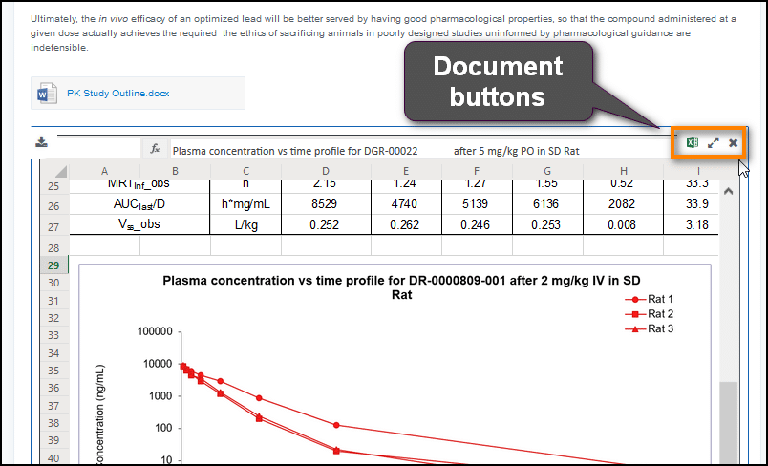Image resolution: width=768 pixels, height=466 pixels.
Task: Select the Rat 2 legend entry
Action: pos(650,314)
